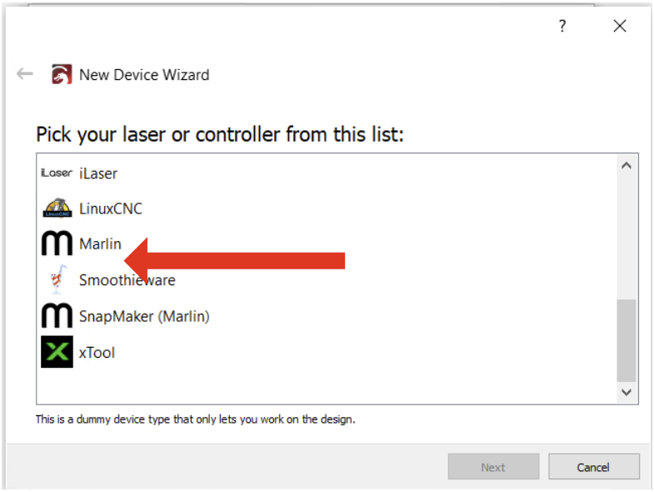
Task: Go back with the left arrow icon
Action: 25,74
